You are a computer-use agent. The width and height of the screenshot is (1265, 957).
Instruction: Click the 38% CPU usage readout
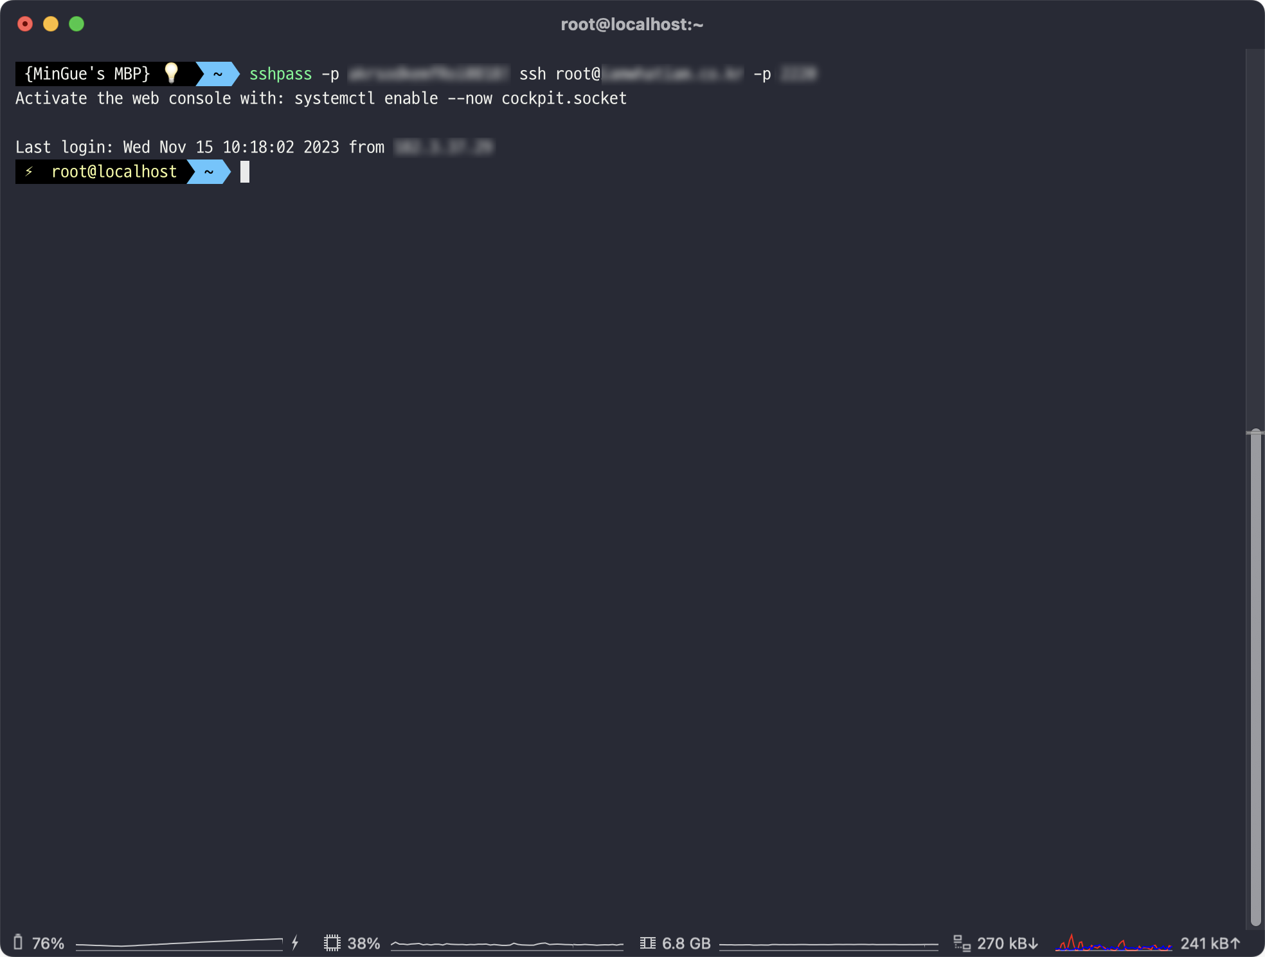tap(364, 943)
